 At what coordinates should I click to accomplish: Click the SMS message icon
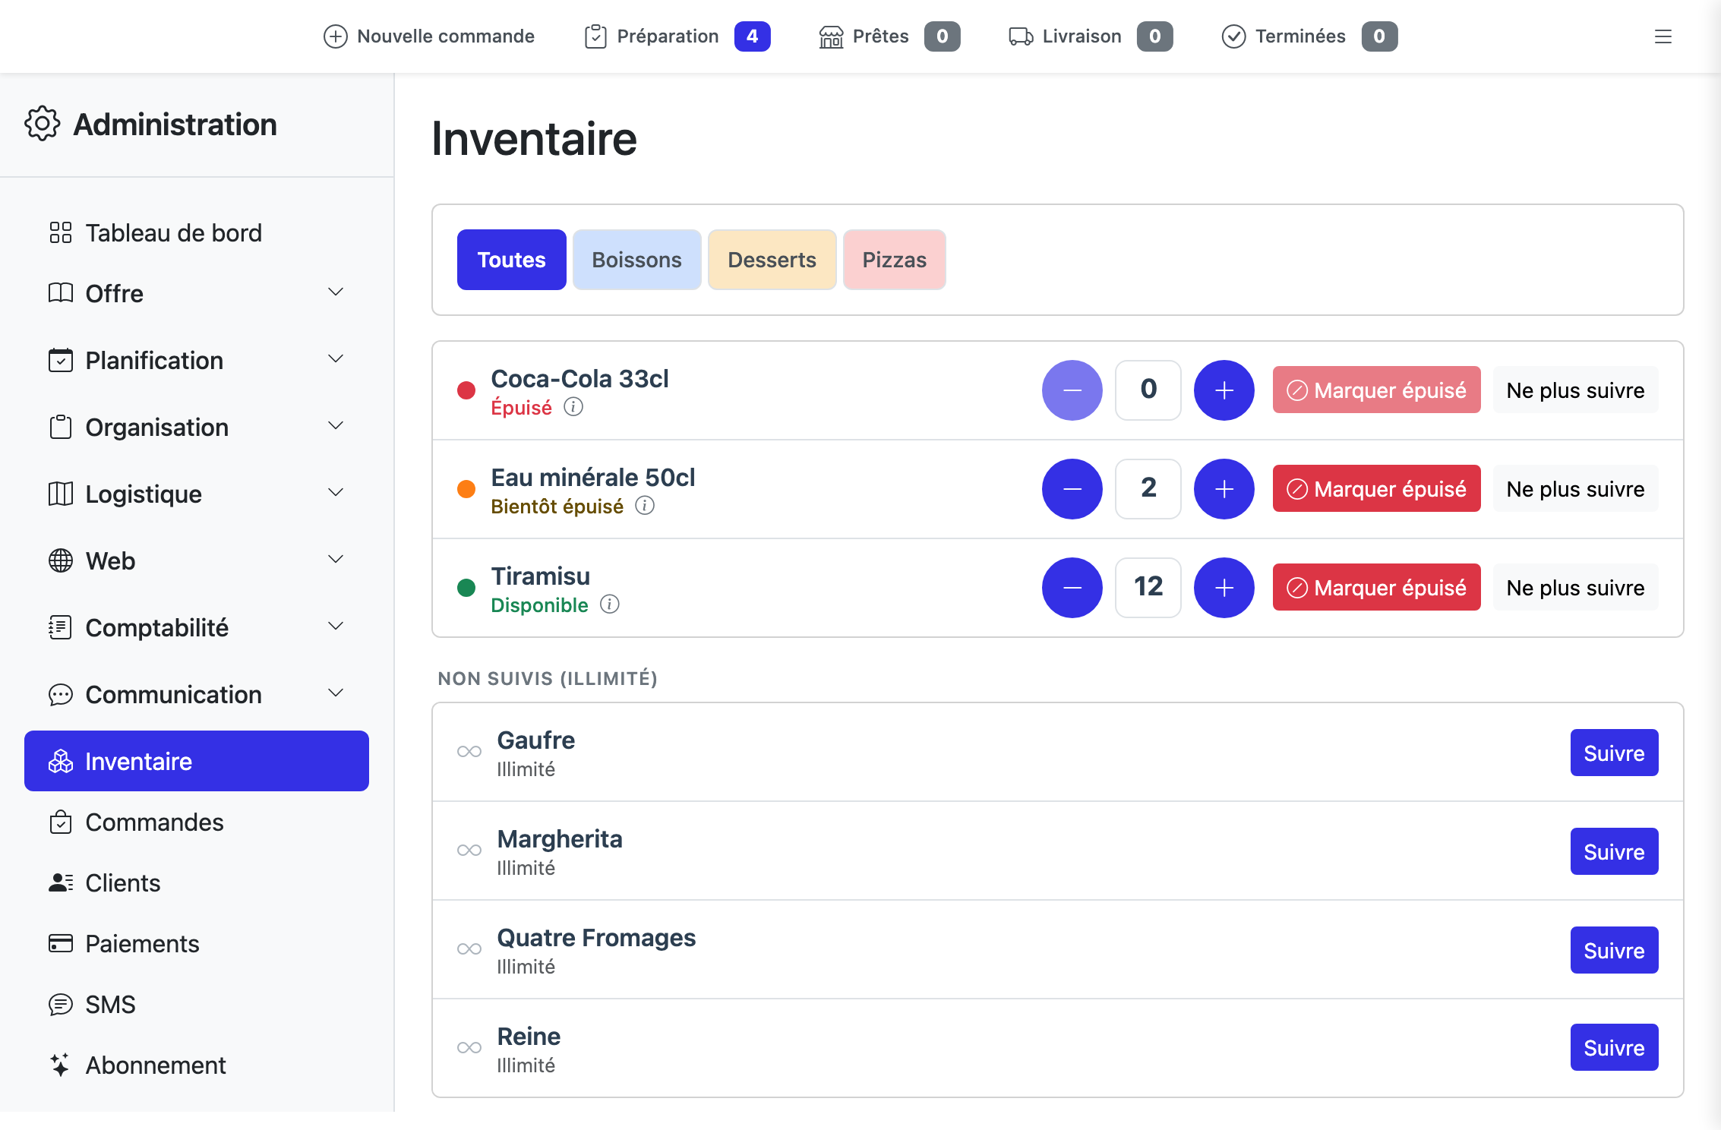tap(61, 1004)
